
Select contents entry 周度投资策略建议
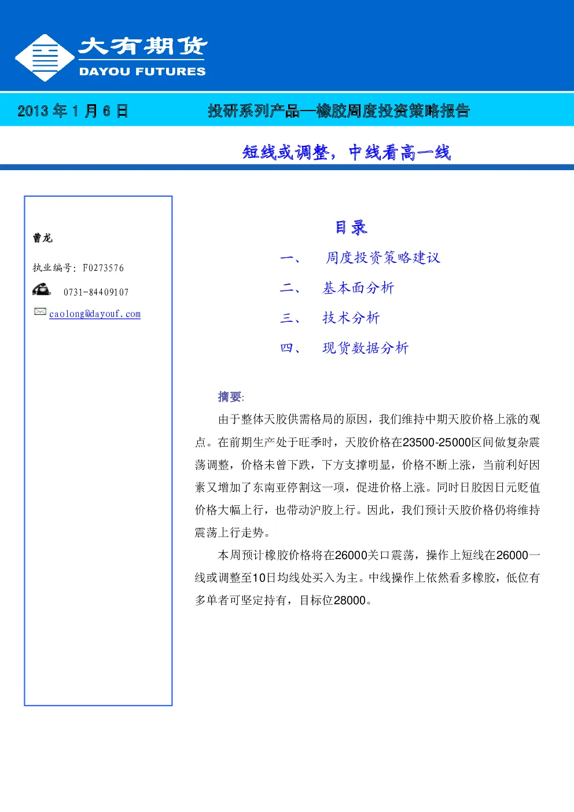point(382,258)
